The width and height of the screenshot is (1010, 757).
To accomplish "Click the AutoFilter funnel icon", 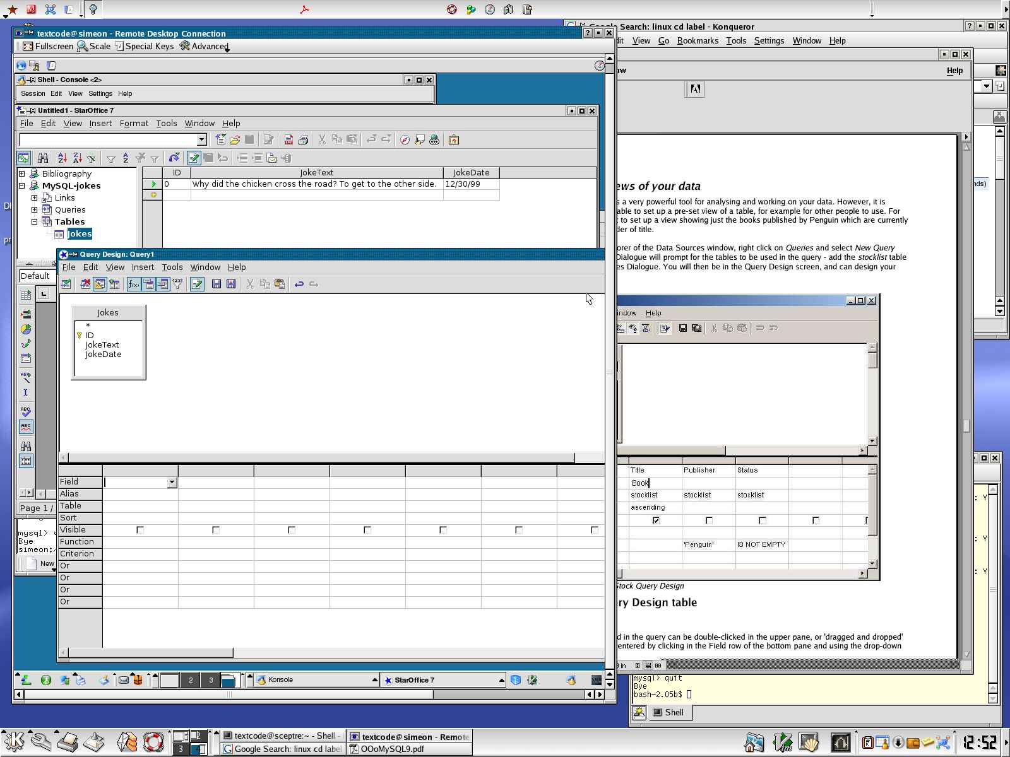I will (x=111, y=158).
